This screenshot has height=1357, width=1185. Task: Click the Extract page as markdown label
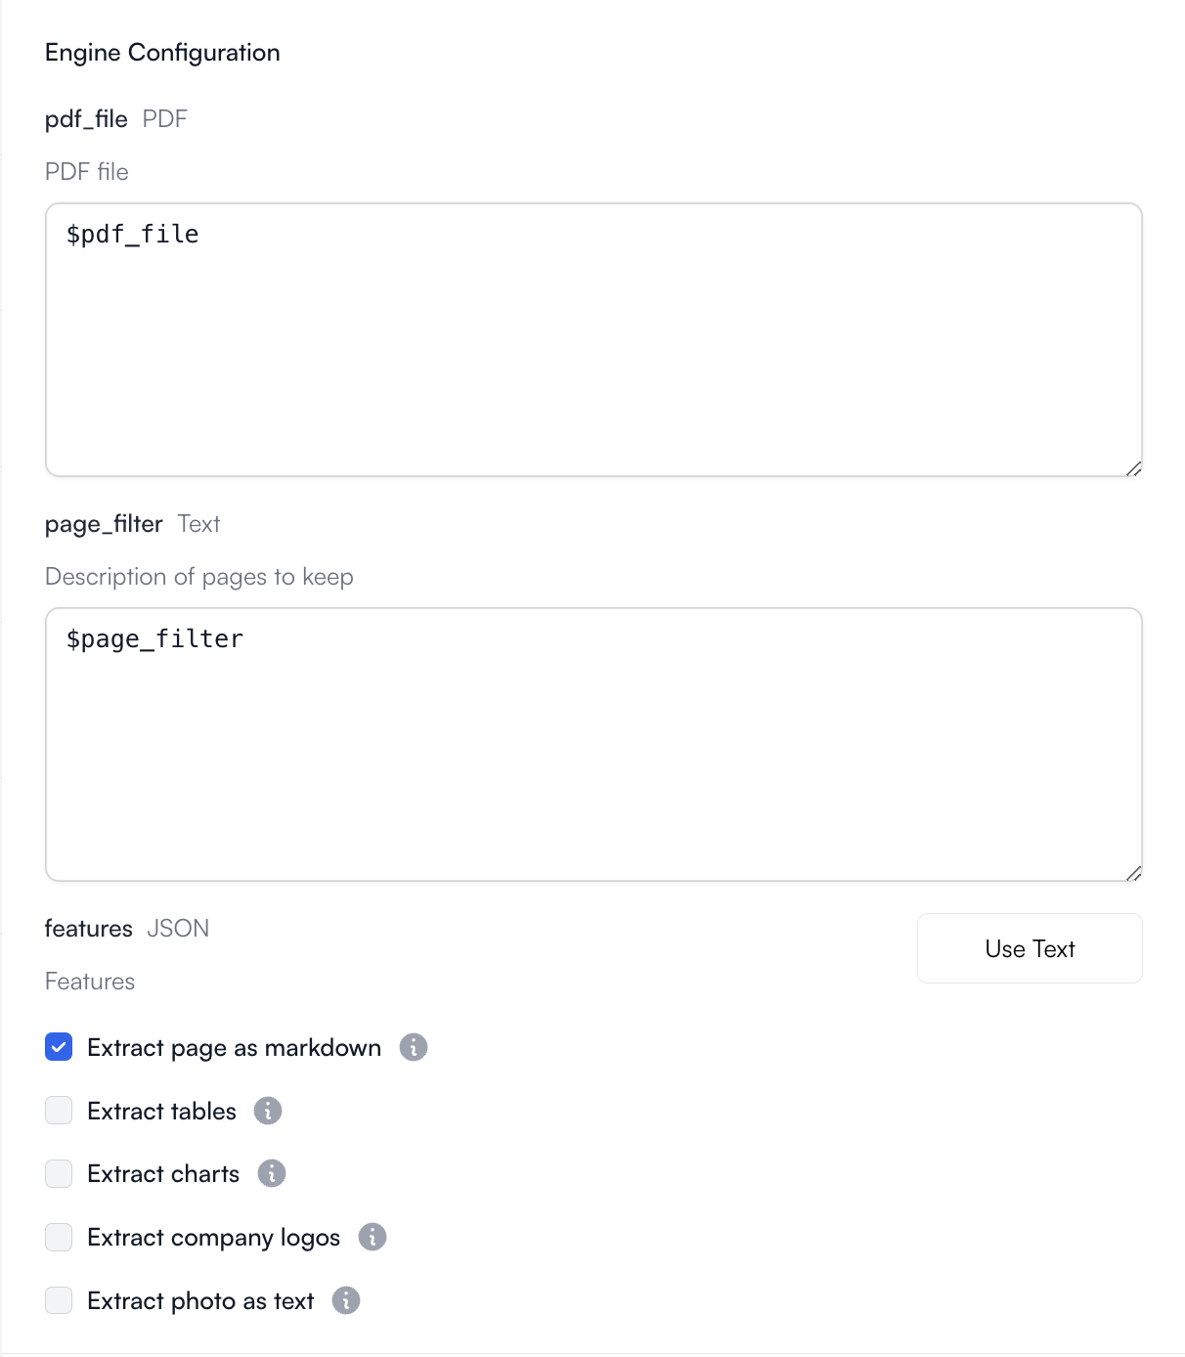(235, 1048)
